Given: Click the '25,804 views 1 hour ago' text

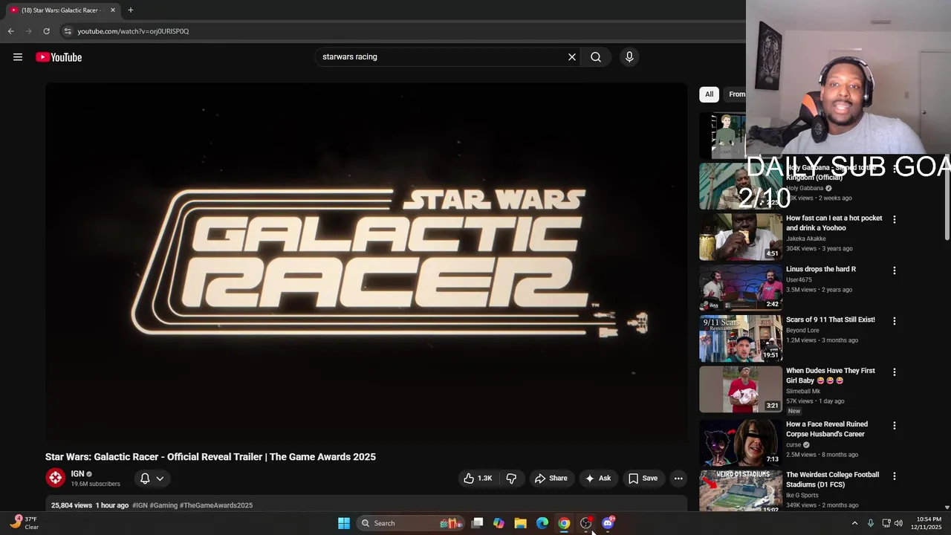Looking at the screenshot, I should click(90, 505).
